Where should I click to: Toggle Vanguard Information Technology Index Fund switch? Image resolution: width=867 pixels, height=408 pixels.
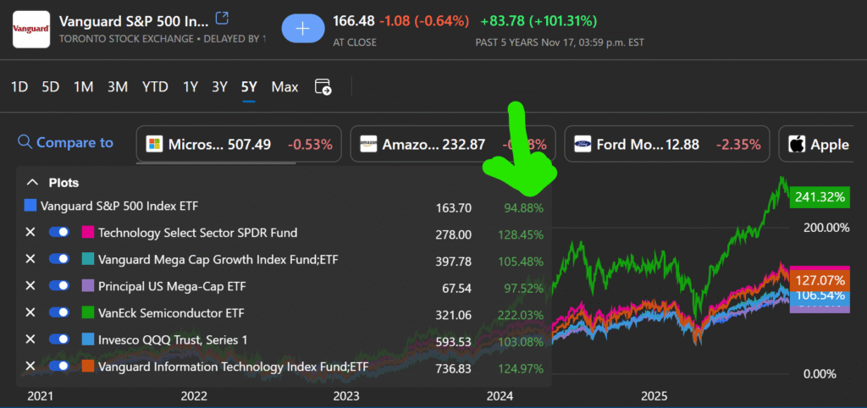(x=58, y=366)
